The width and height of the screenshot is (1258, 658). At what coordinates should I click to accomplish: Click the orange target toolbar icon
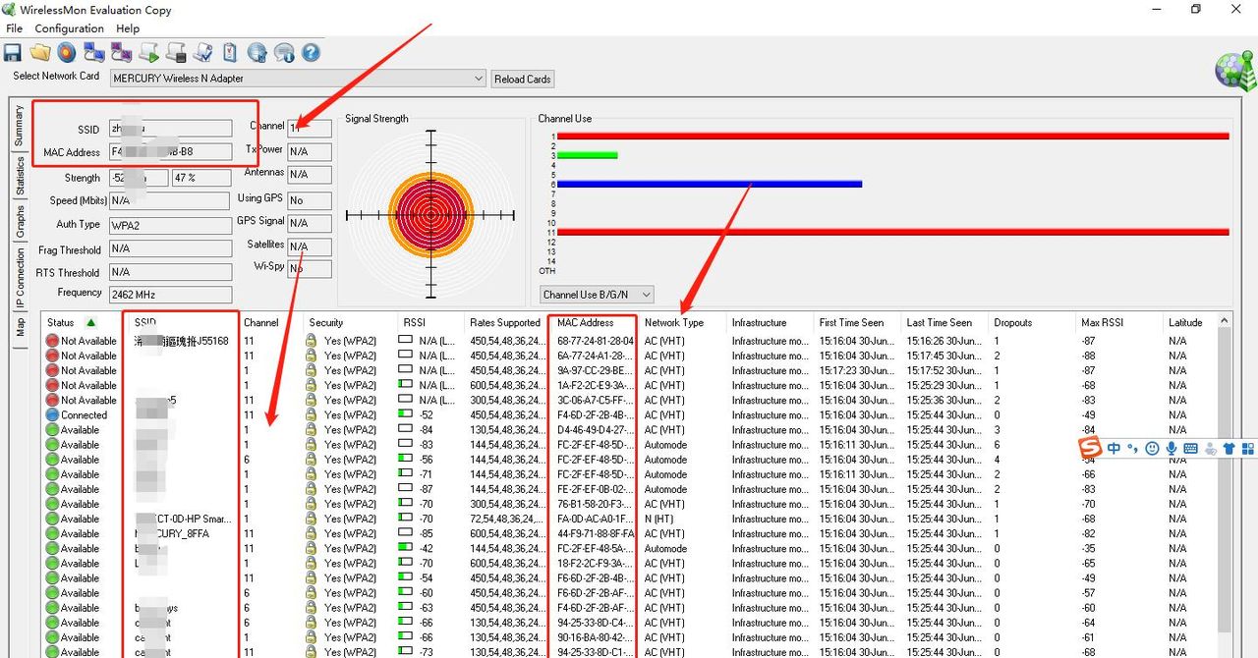click(x=67, y=53)
